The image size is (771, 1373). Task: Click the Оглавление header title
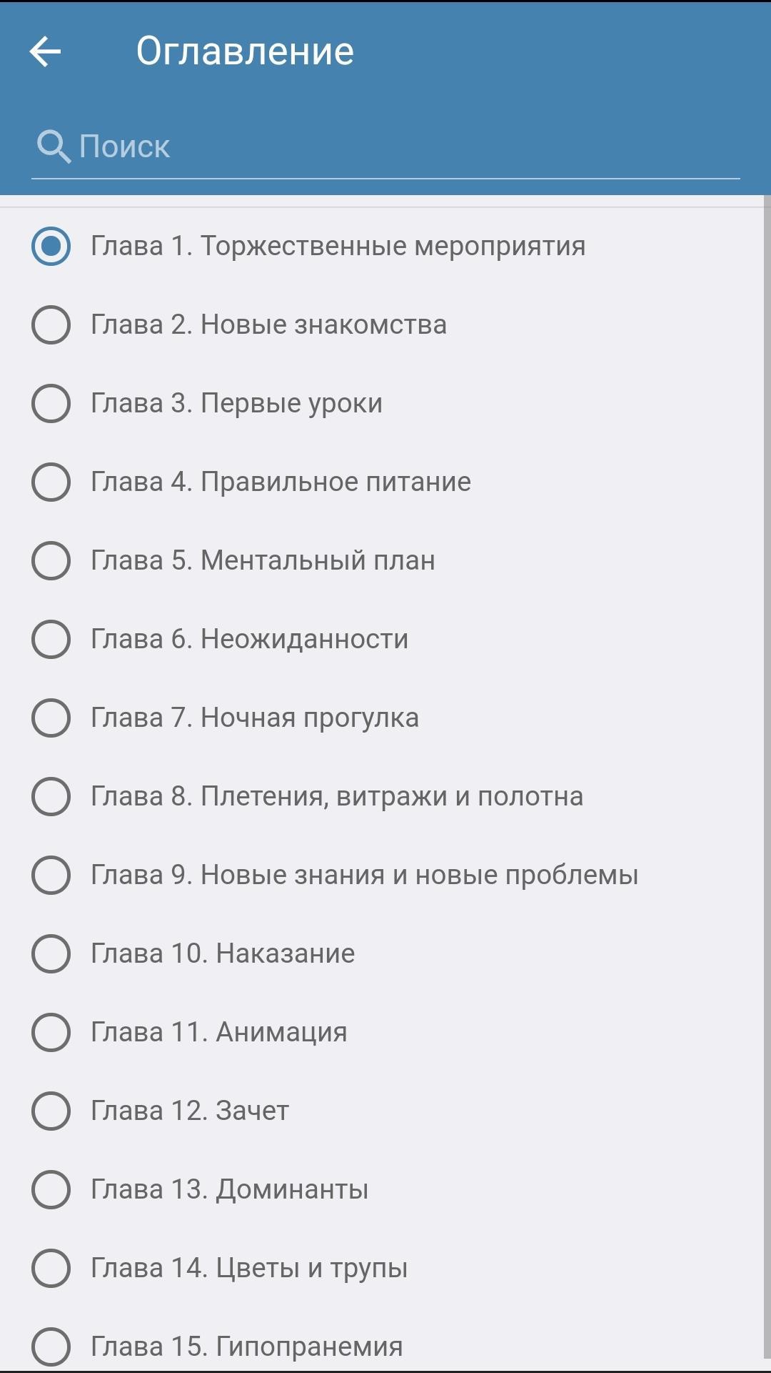(x=245, y=51)
